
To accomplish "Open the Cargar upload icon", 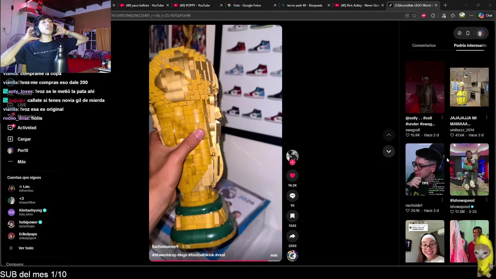I will pos(10,139).
